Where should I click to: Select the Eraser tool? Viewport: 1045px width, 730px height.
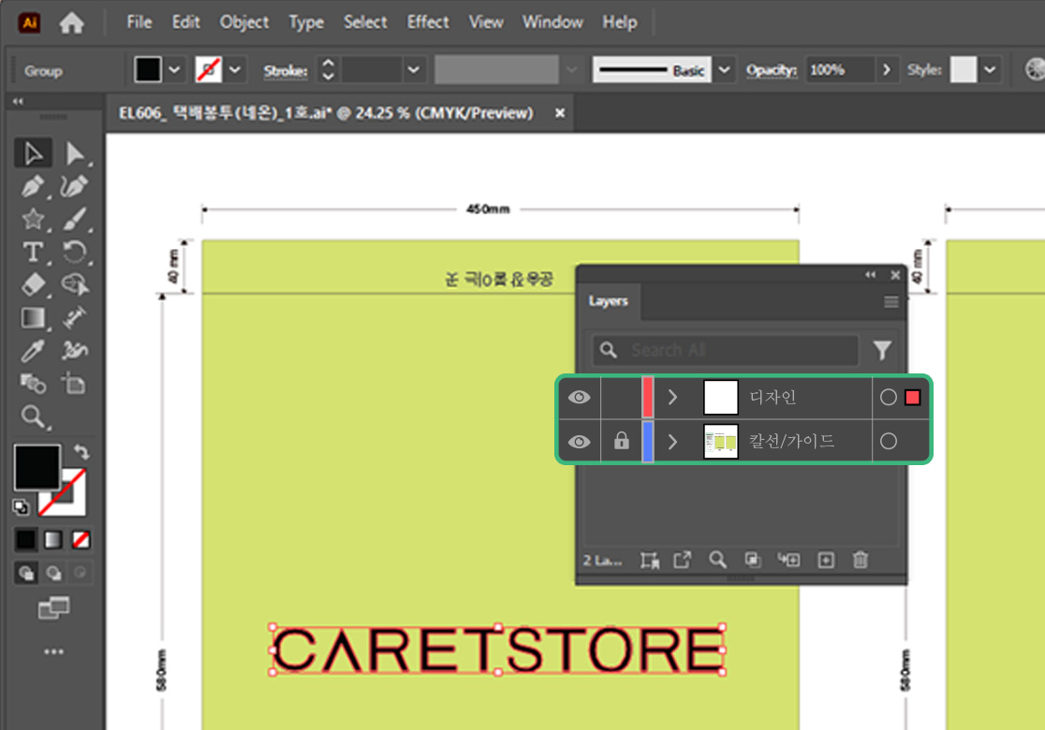(33, 285)
